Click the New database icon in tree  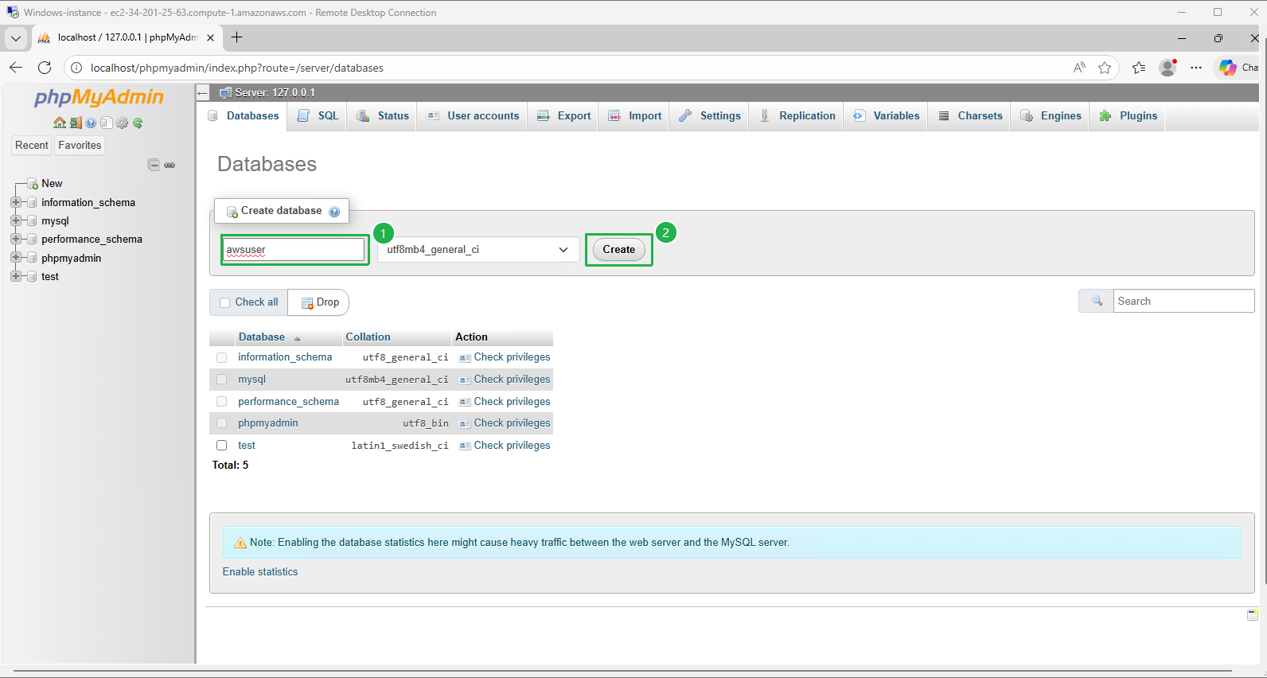[x=33, y=184]
